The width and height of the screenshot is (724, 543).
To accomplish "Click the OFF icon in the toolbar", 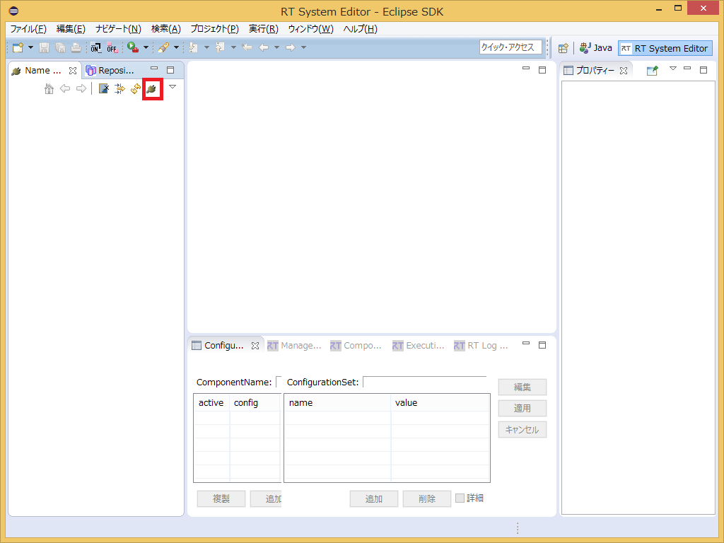I will coord(112,47).
